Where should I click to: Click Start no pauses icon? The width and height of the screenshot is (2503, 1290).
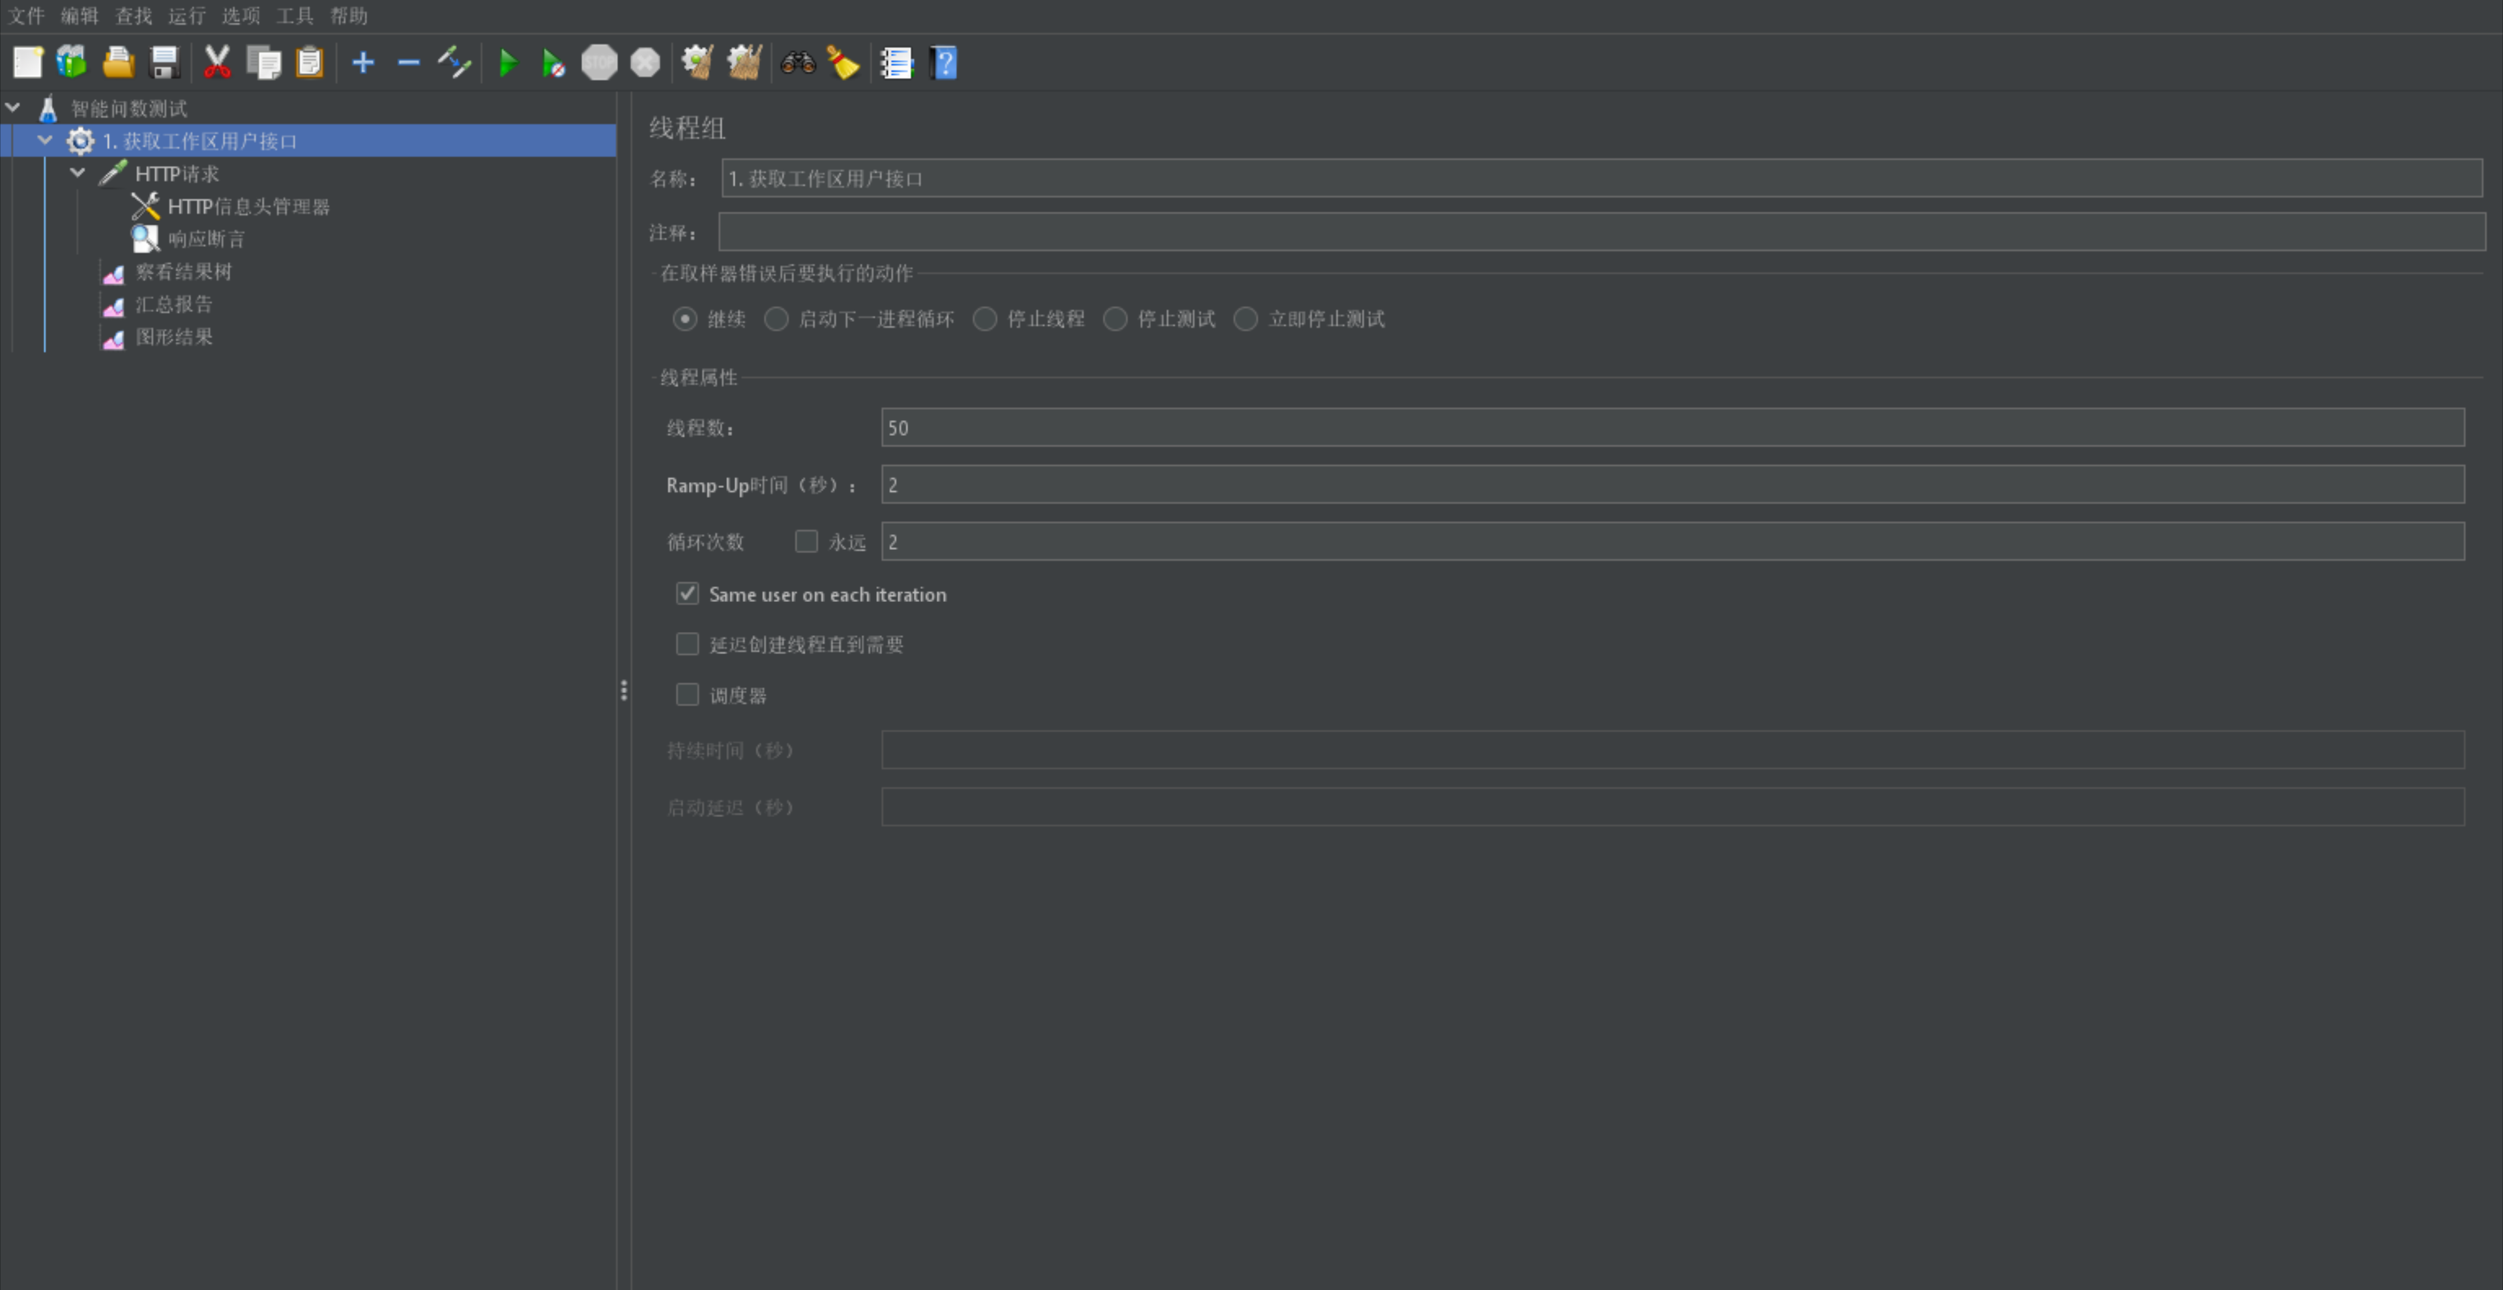coord(553,63)
